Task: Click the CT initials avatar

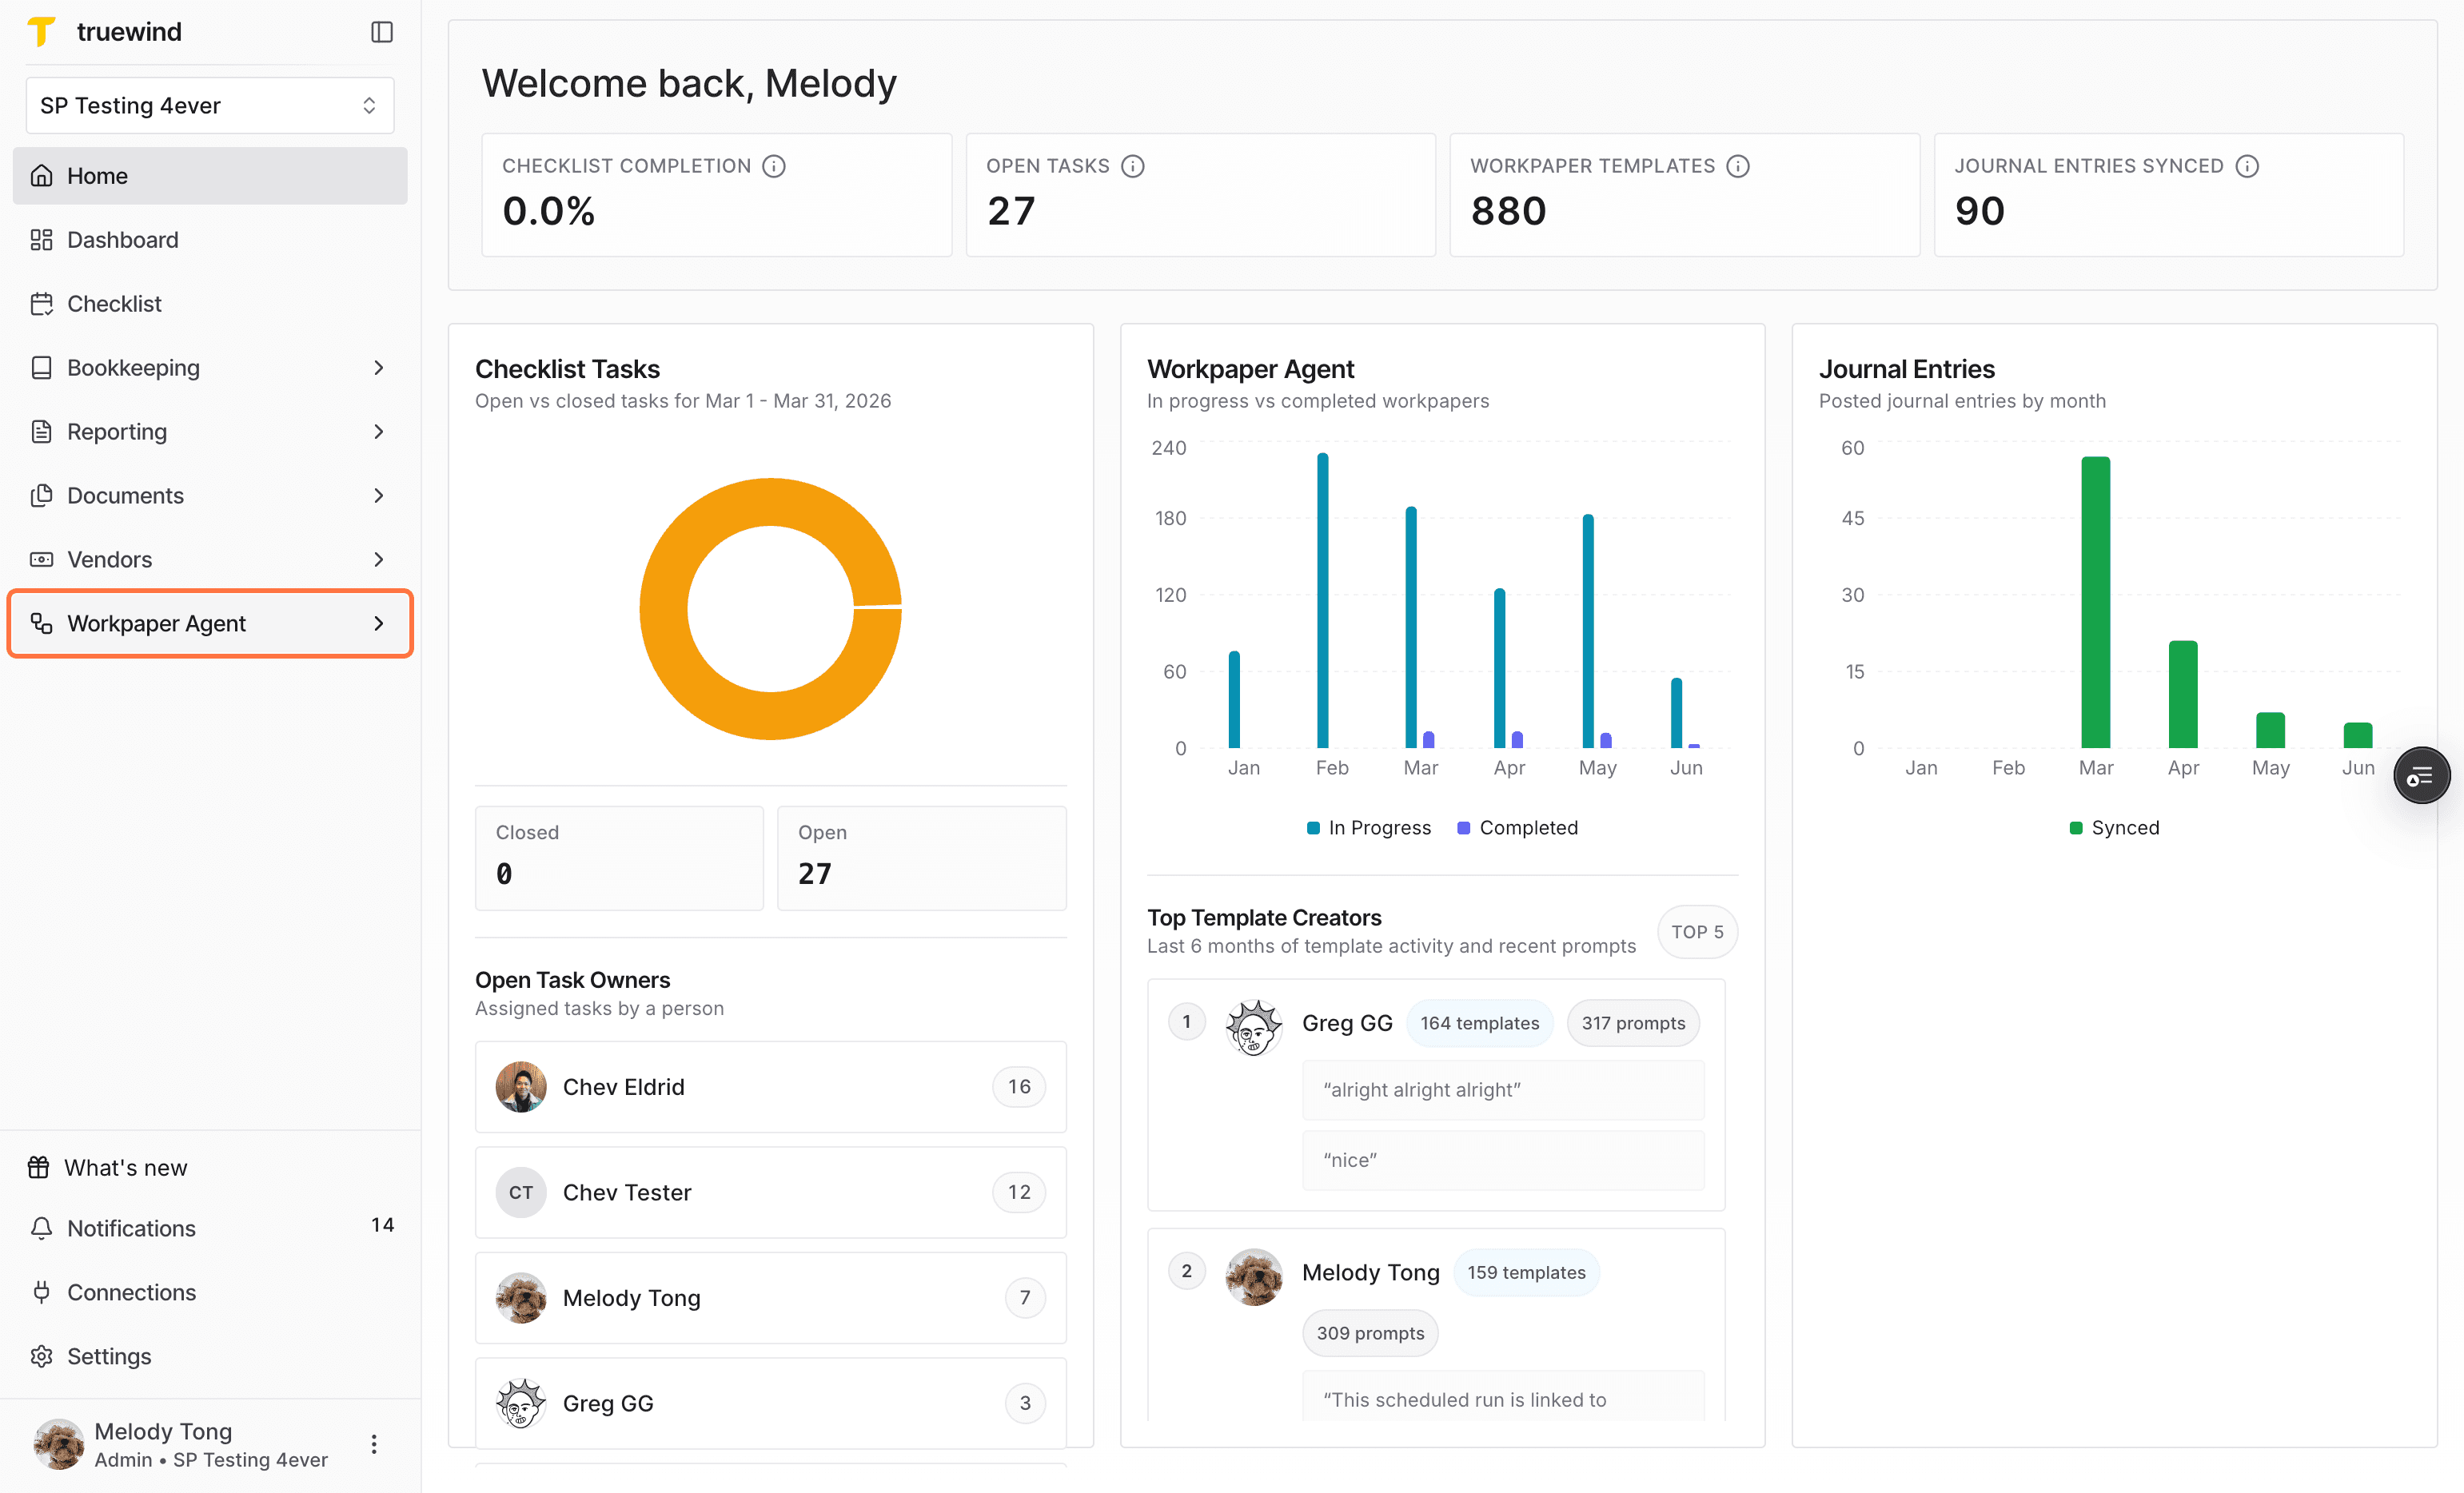Action: (x=521, y=1193)
